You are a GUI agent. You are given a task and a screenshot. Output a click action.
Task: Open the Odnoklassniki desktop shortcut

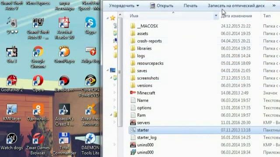(x=38, y=112)
